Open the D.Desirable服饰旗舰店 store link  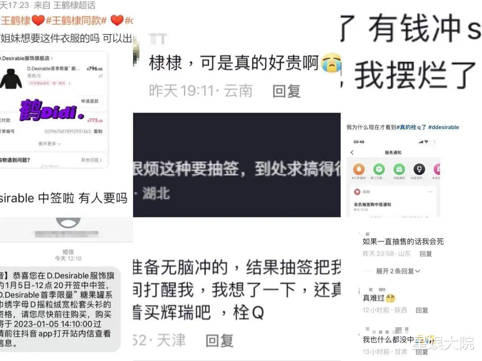point(26,58)
